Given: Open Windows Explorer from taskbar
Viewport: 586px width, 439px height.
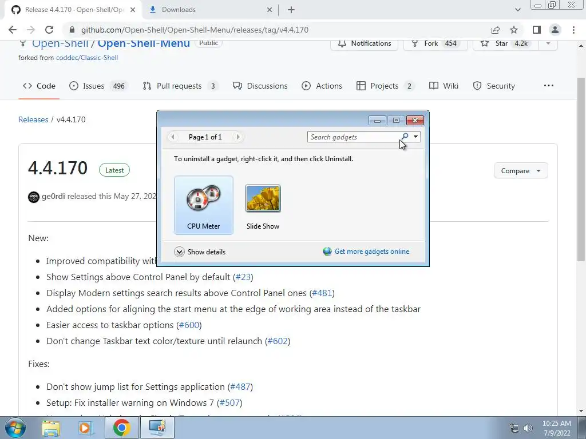Looking at the screenshot, I should (x=51, y=428).
